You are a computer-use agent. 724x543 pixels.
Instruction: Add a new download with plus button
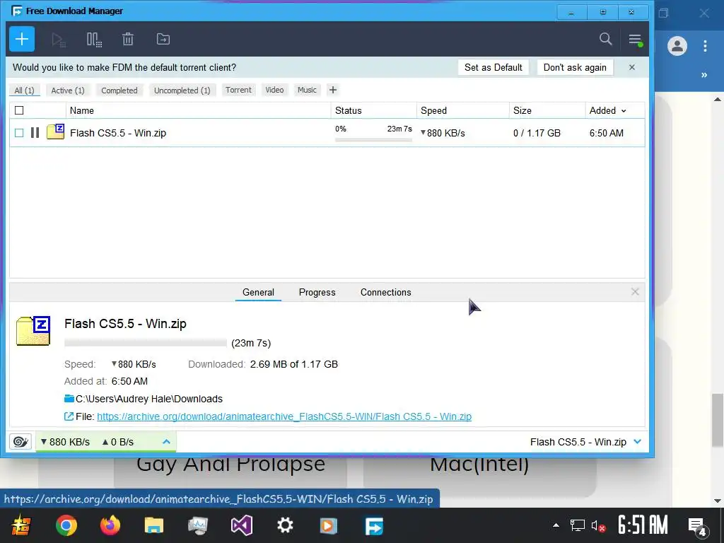pyautogui.click(x=22, y=40)
